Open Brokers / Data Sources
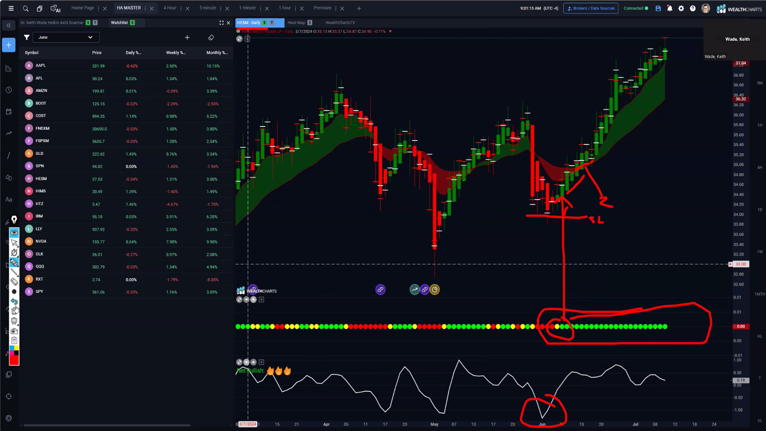Screen dimensions: 766x431 point(591,8)
